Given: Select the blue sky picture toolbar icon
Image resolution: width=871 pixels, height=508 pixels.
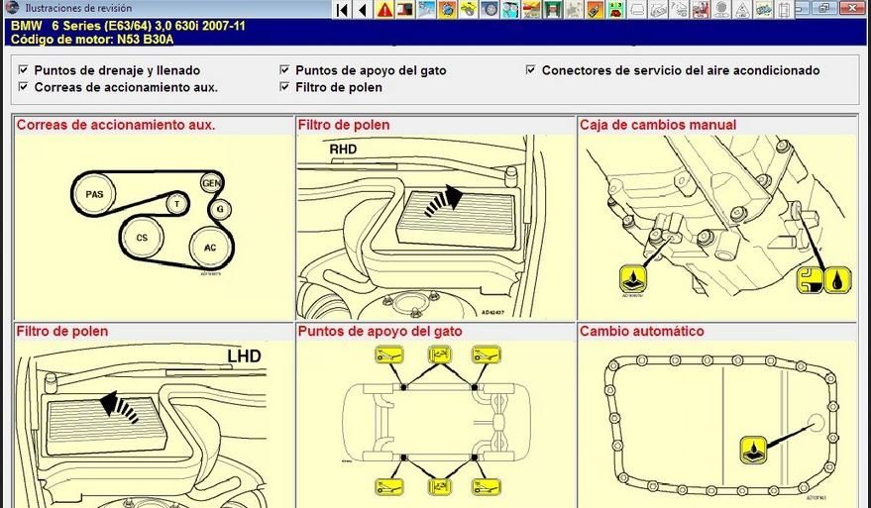Looking at the screenshot, I should point(426,10).
